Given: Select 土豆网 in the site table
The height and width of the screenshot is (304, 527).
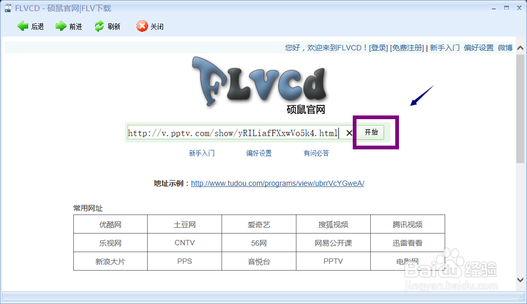Looking at the screenshot, I should pos(184,224).
